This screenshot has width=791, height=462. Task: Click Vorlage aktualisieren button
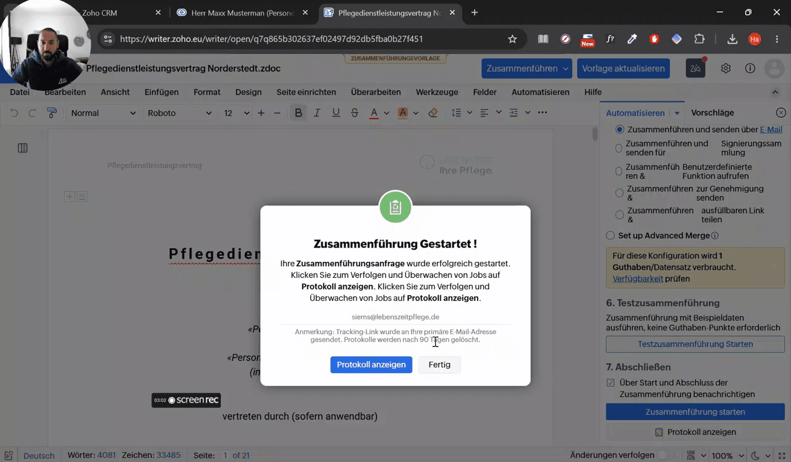tap(624, 69)
